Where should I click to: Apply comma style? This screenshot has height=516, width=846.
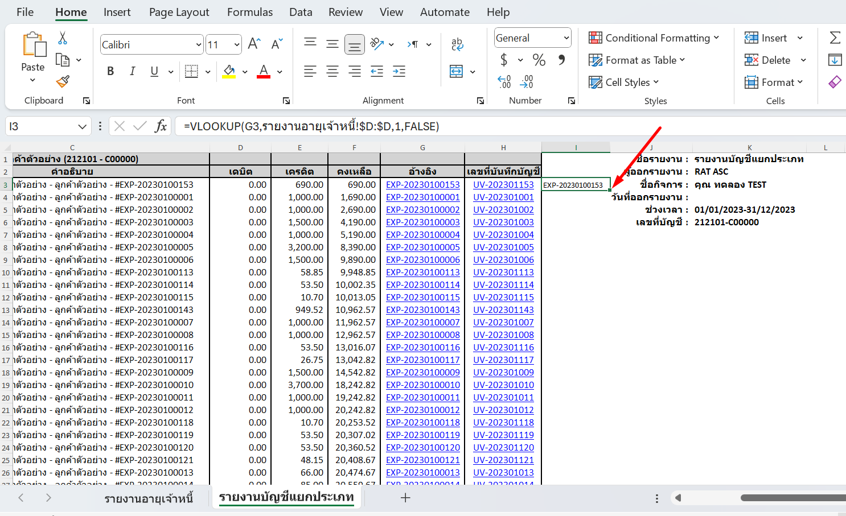click(x=562, y=60)
